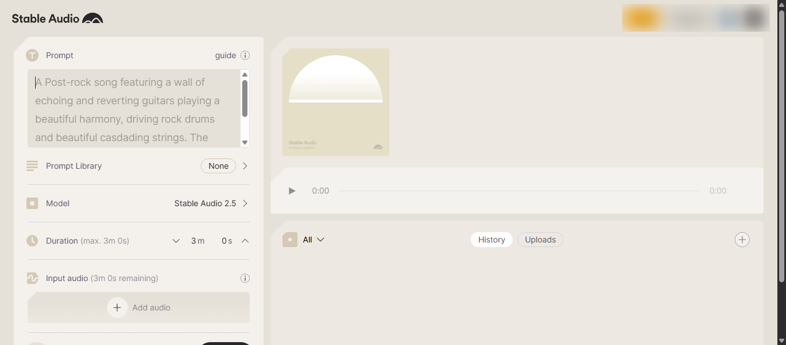The height and width of the screenshot is (345, 786).
Task: Switch to the Uploads tab
Action: (x=540, y=240)
